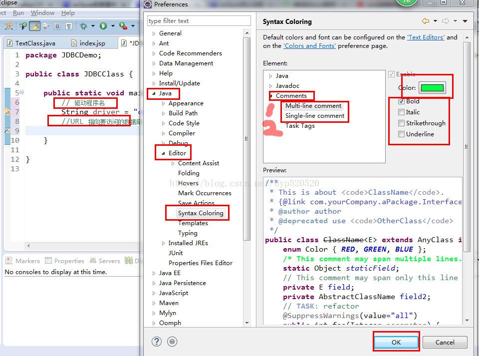Select Mark Occurrences preference page
This screenshot has height=356, width=479.
click(205, 193)
